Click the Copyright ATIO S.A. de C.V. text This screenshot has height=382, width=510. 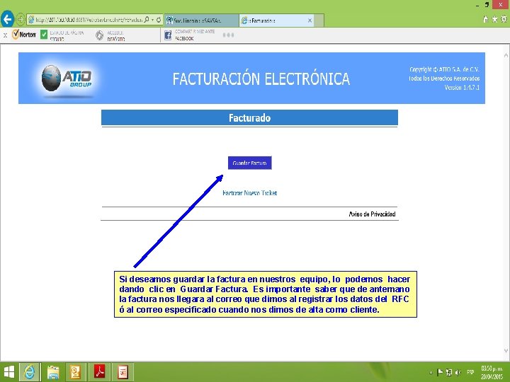coord(444,69)
